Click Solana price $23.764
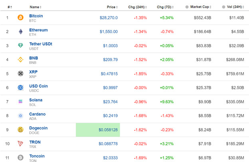The image size is (249, 162). point(111,102)
